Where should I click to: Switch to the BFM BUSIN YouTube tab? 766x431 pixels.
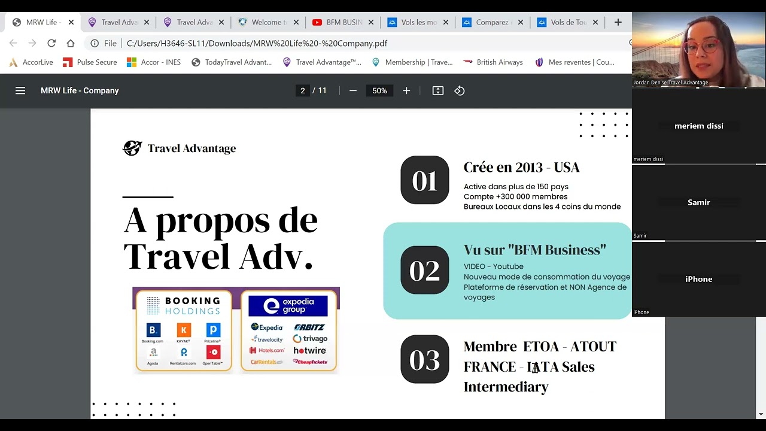click(x=344, y=22)
